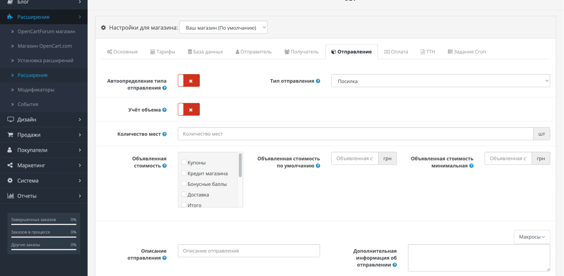Expand the Дизайн menu
The image size is (564, 276).
tap(44, 120)
